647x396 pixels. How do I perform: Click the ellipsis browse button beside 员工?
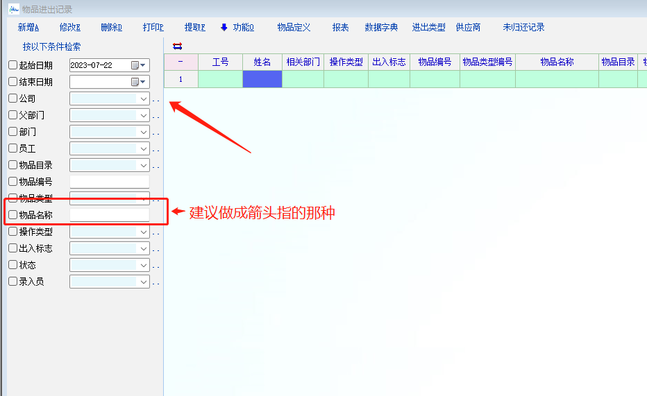(156, 149)
